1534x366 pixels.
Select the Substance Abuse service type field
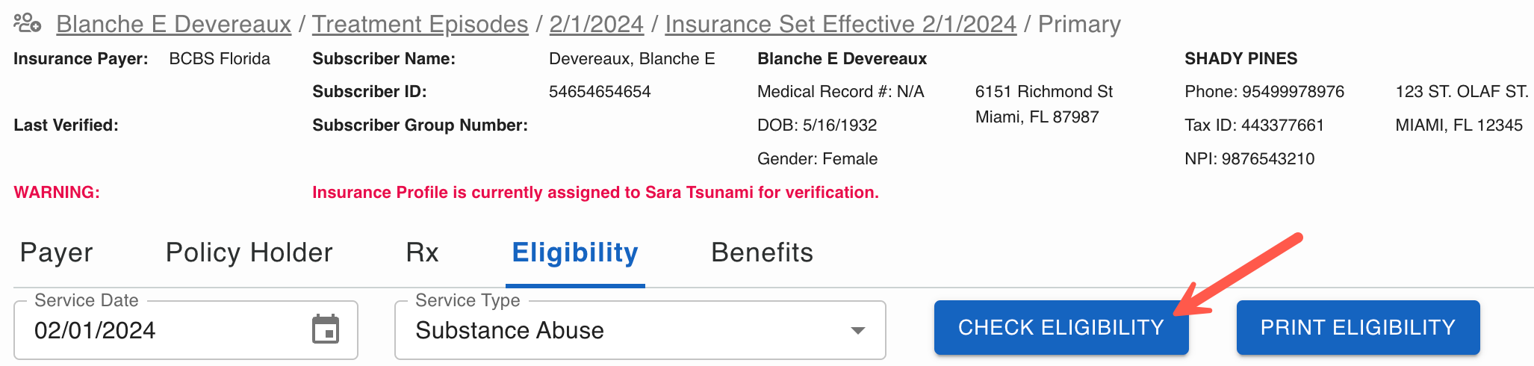point(640,330)
